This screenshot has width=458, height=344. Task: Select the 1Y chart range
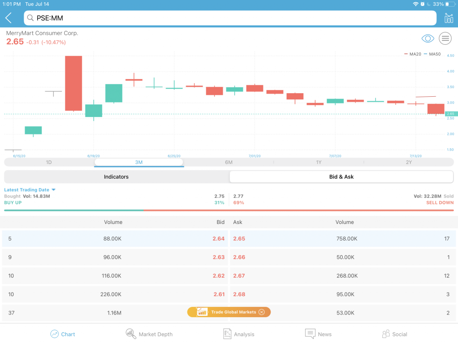318,162
